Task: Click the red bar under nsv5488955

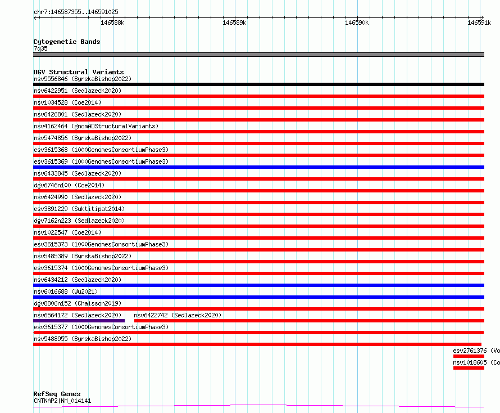Action: click(x=257, y=344)
